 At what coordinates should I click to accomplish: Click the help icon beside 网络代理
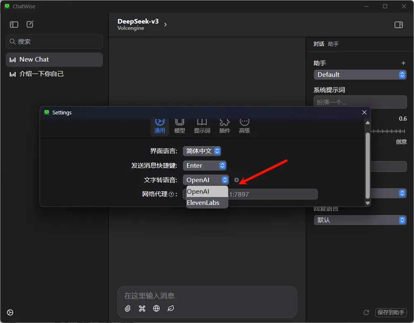pos(171,194)
